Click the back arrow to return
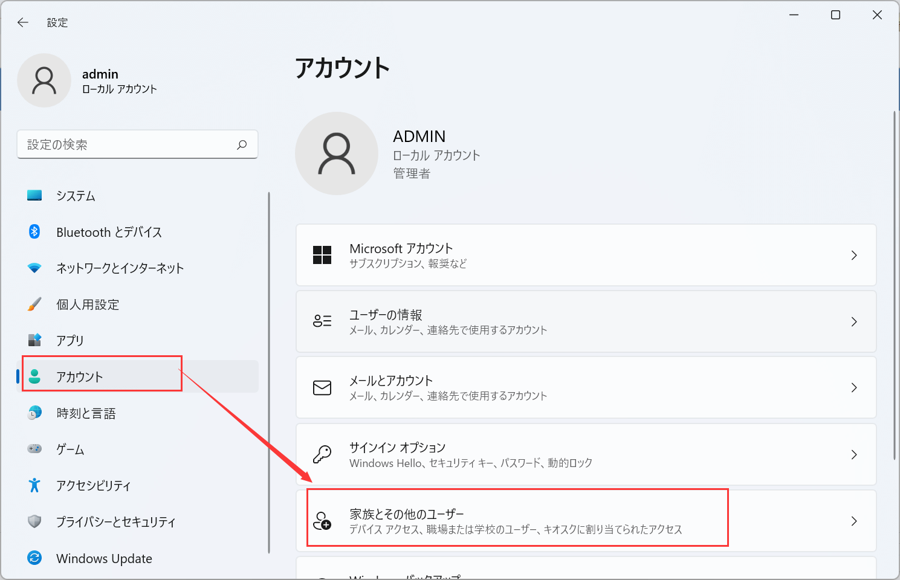The image size is (900, 580). pyautogui.click(x=22, y=22)
